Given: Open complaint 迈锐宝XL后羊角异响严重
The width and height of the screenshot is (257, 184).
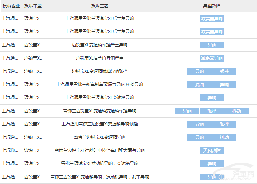Looking at the screenshot, I should tap(100, 58).
